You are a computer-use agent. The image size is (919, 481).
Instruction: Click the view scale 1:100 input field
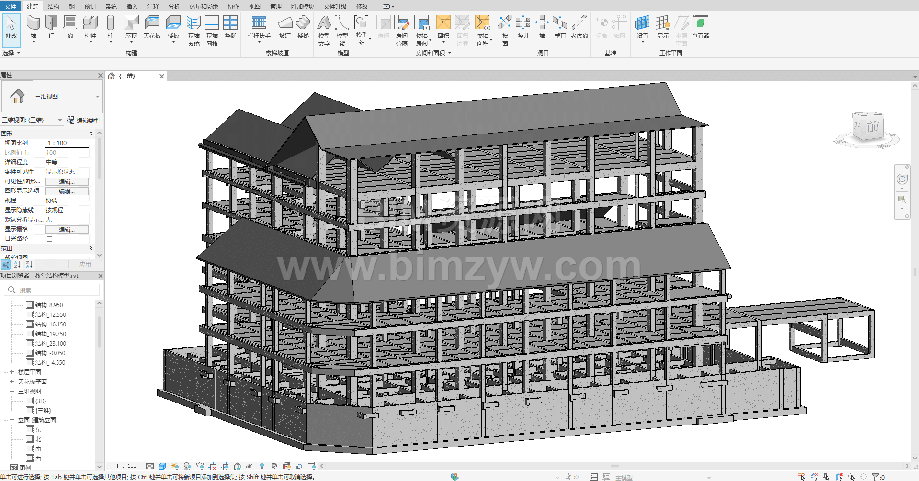(67, 143)
